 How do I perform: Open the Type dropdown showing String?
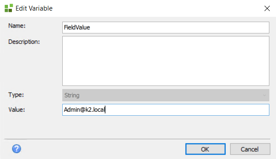(x=166, y=95)
